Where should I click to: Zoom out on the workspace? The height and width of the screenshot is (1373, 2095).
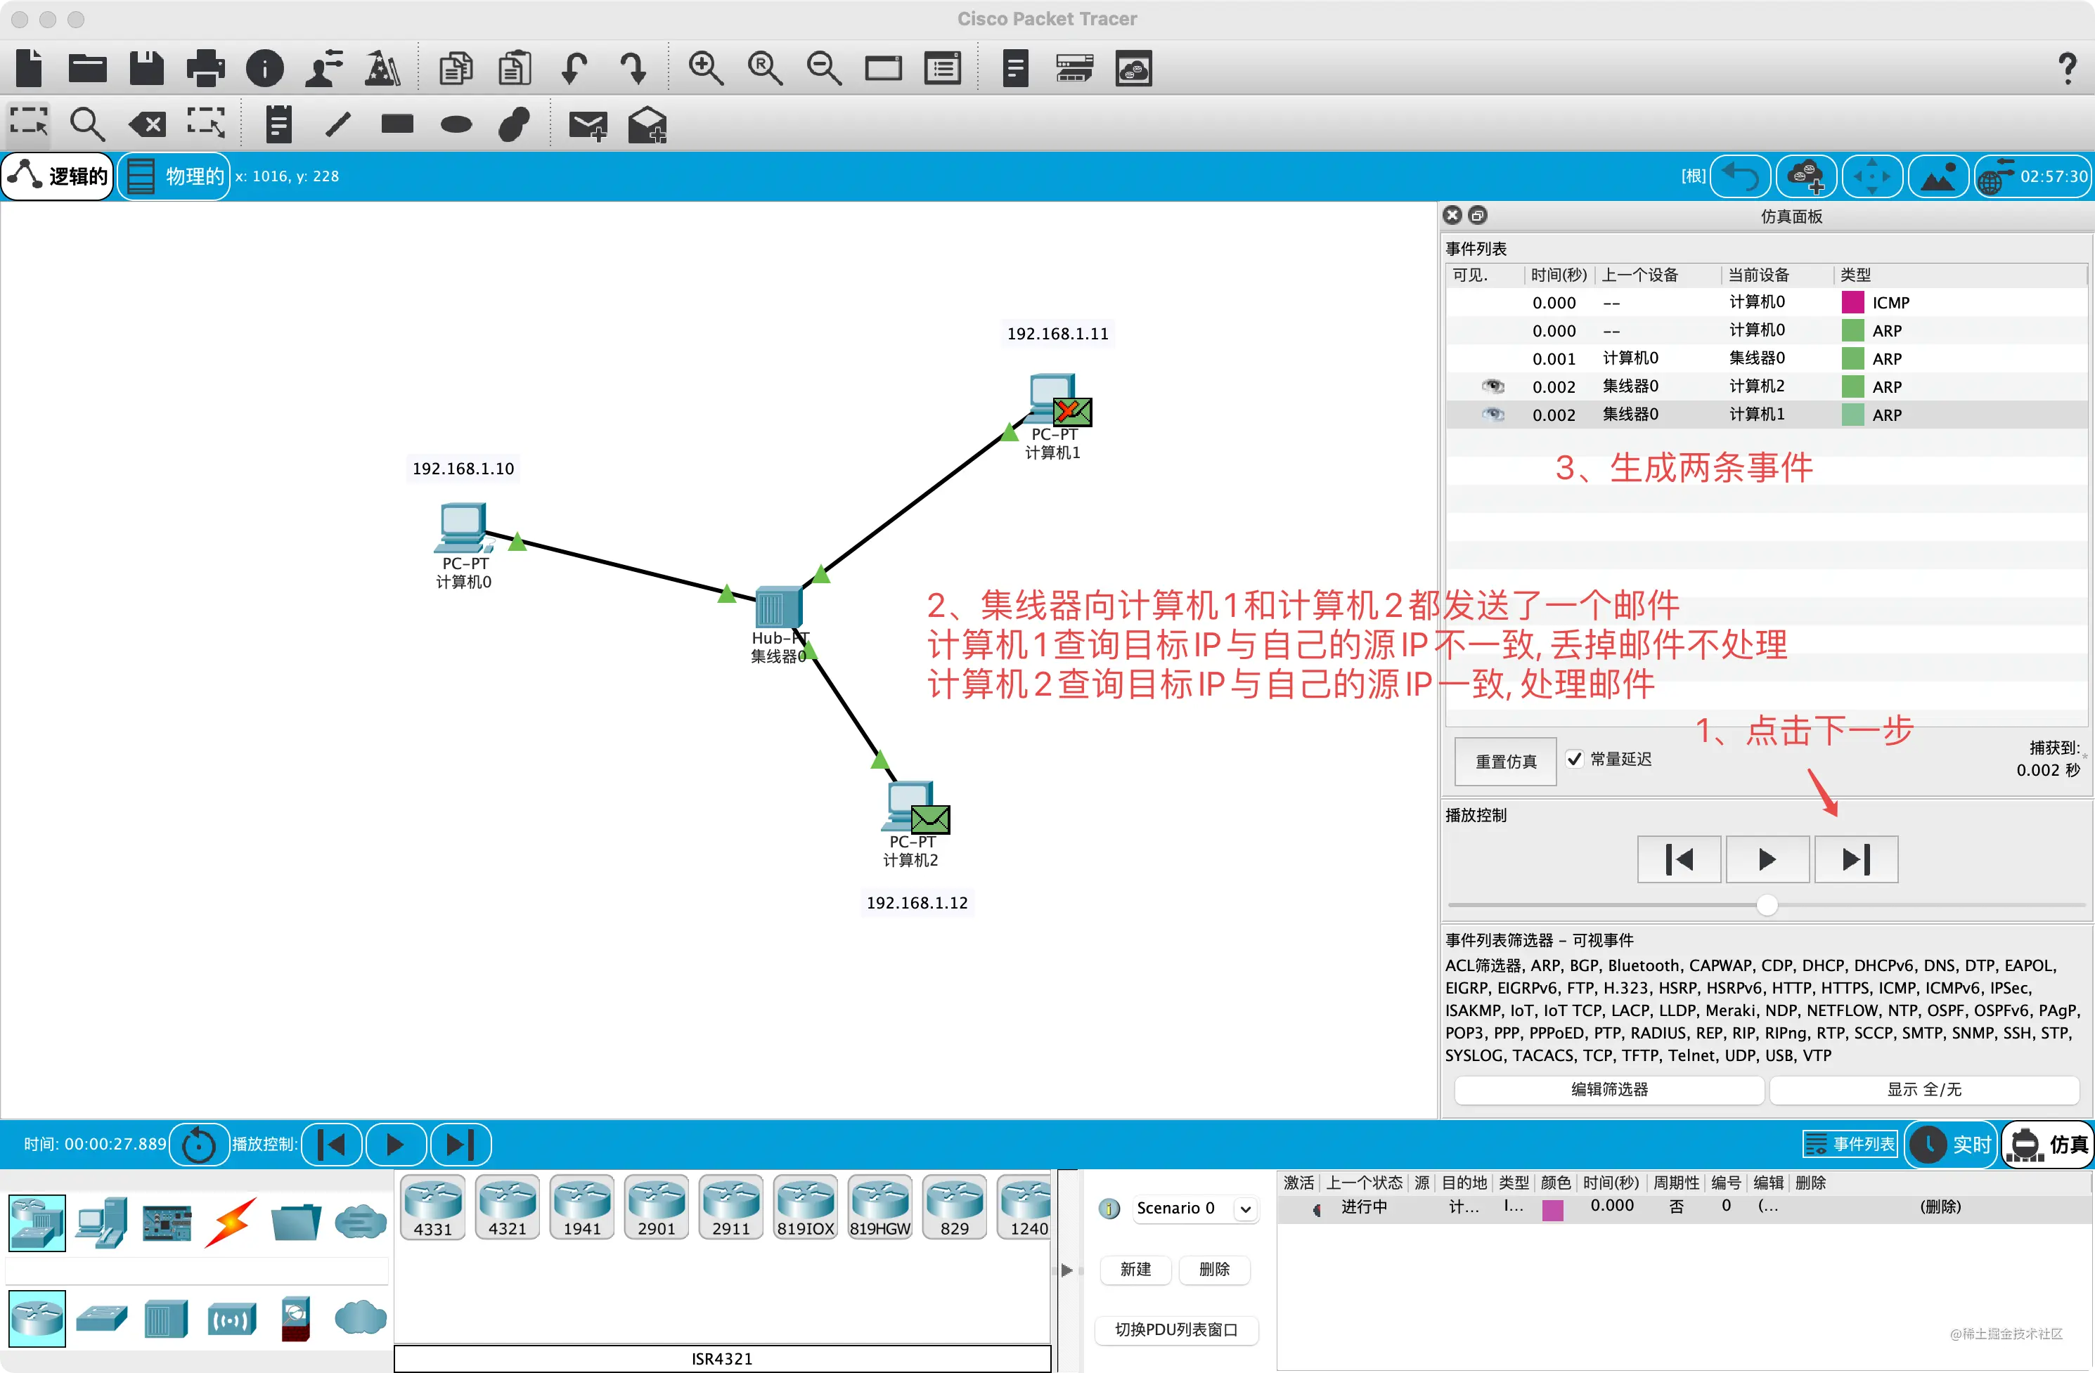click(x=824, y=67)
